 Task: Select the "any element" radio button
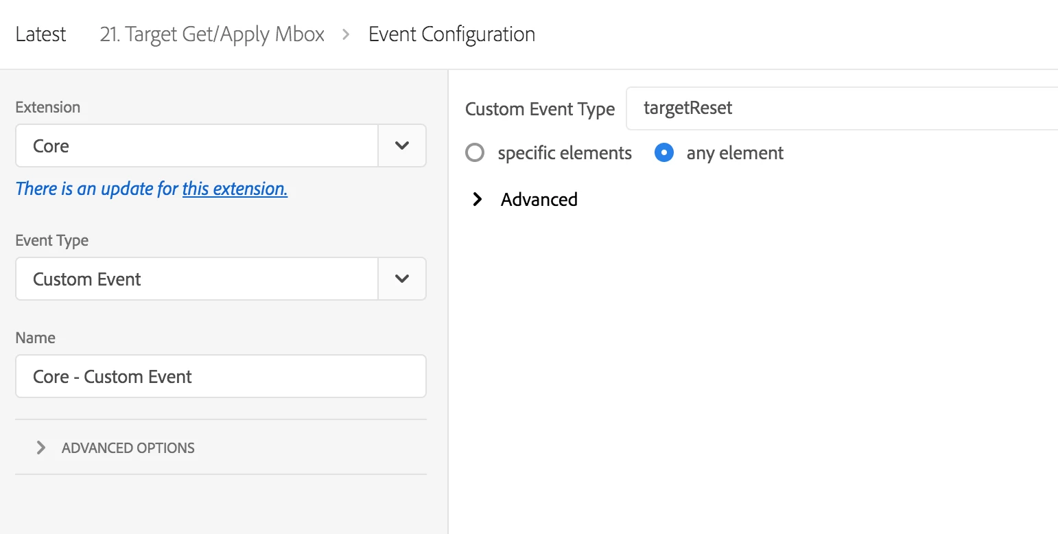tap(663, 152)
